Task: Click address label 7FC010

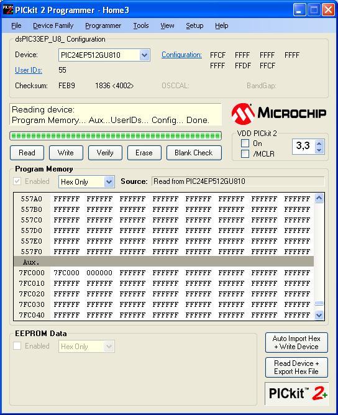Action: [32, 283]
